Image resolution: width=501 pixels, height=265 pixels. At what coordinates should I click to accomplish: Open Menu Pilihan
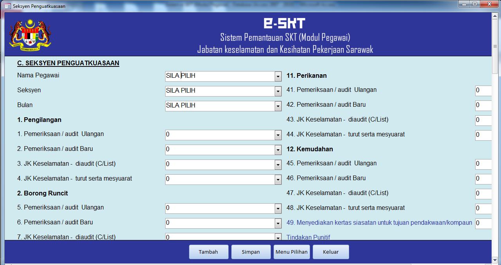(x=292, y=252)
